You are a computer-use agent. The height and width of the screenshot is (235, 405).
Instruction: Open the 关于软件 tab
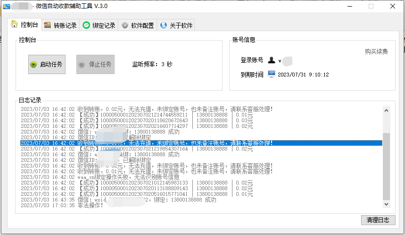point(181,25)
